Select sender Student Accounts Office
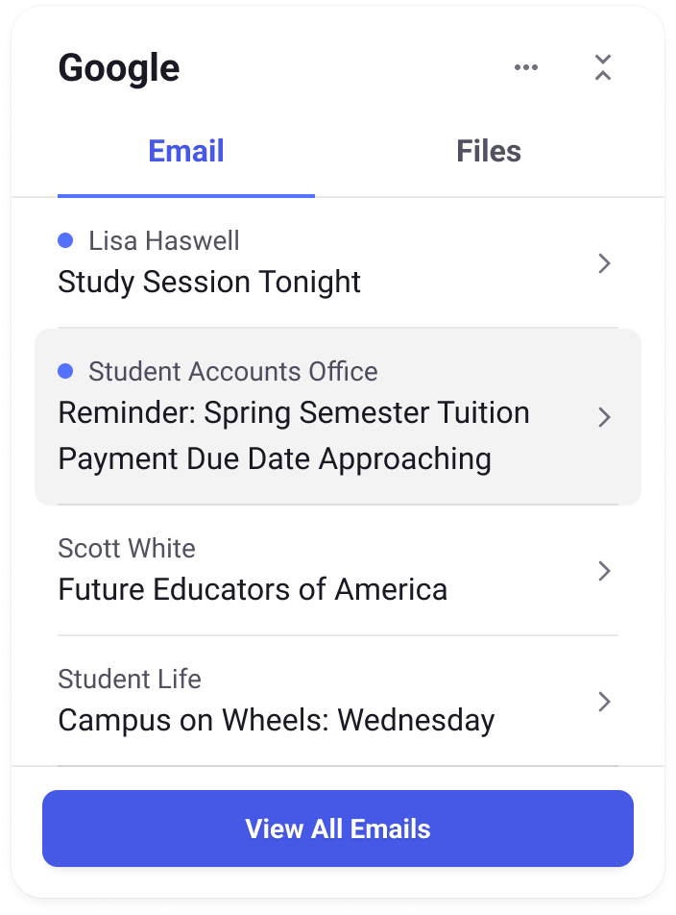 pyautogui.click(x=233, y=371)
